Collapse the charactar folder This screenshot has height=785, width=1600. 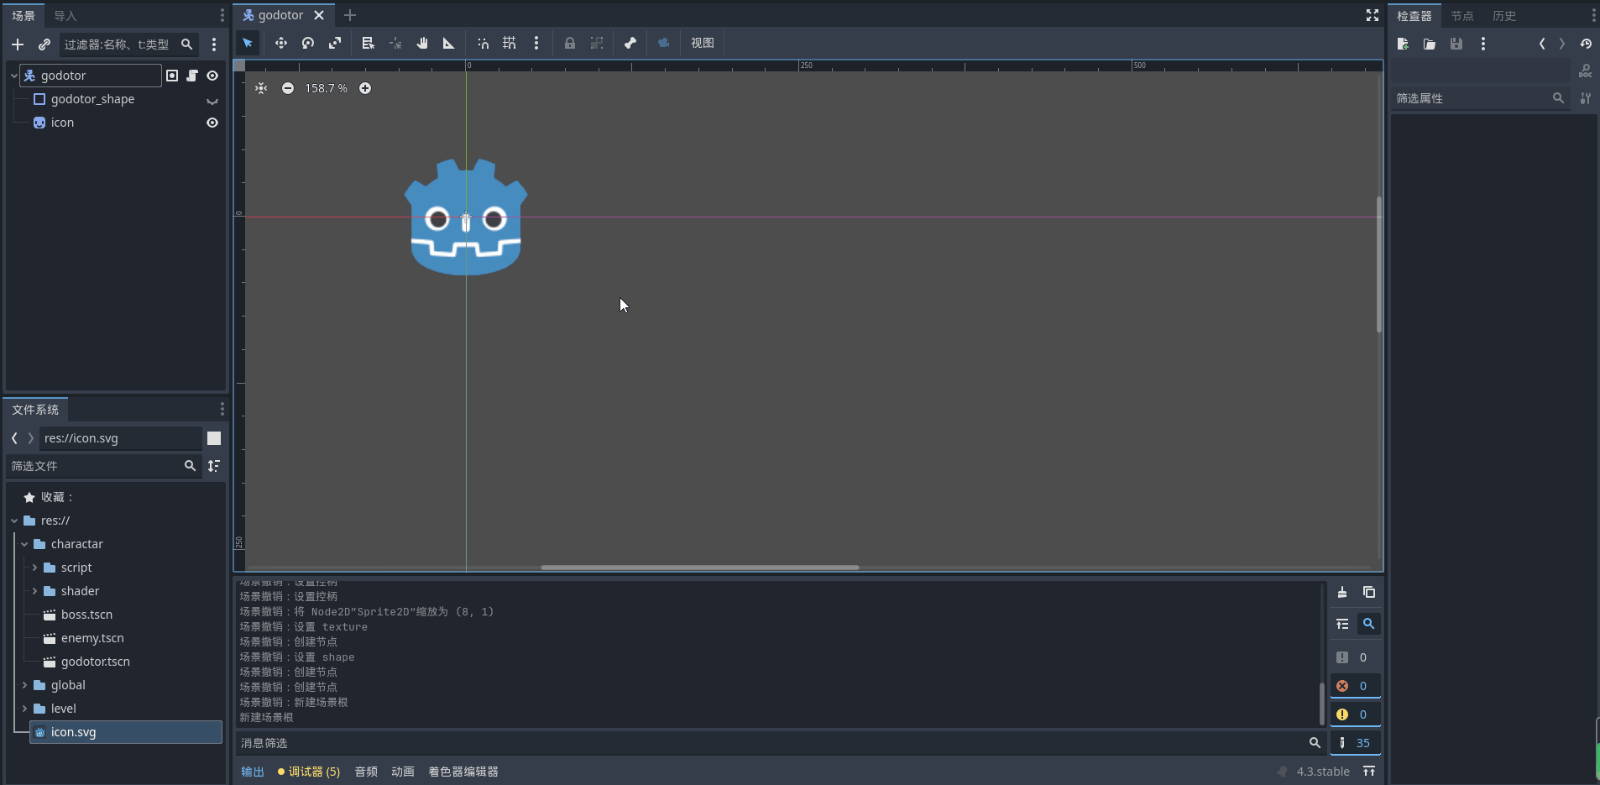coord(24,544)
